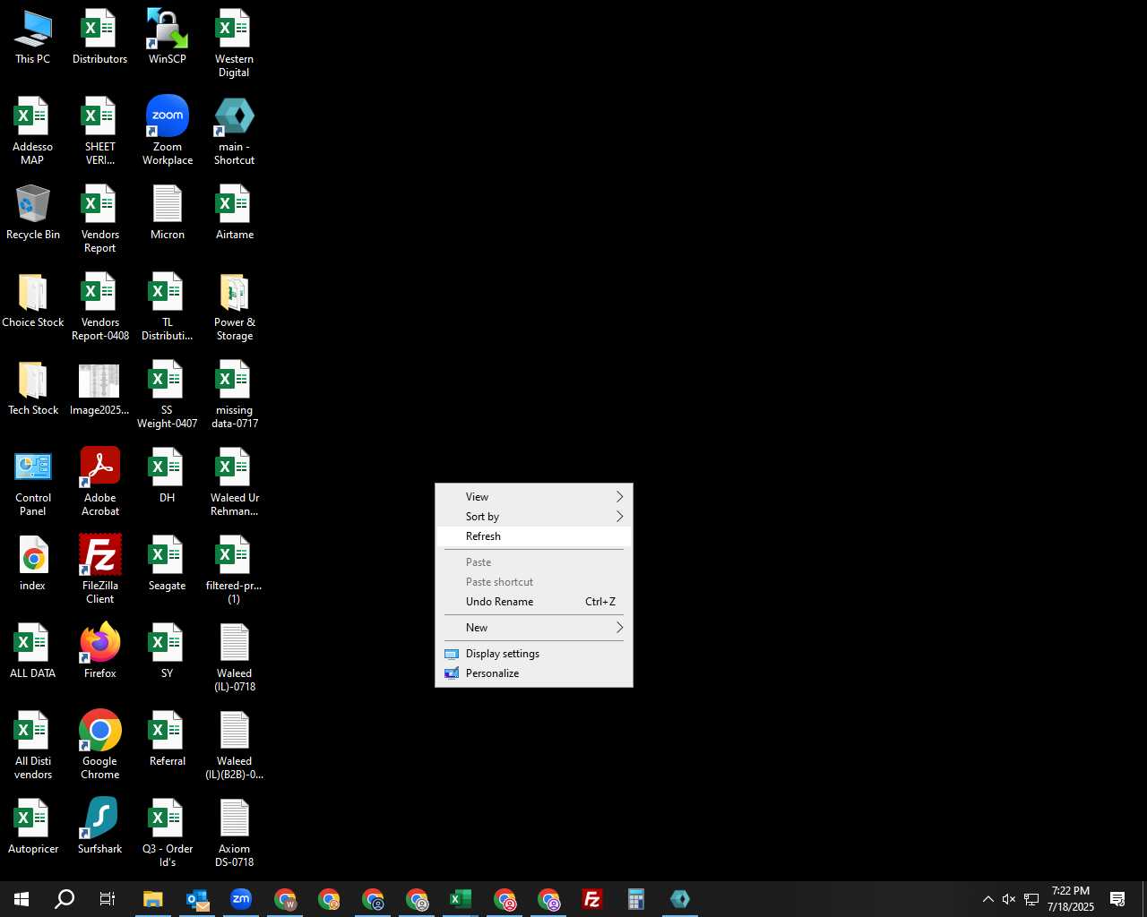This screenshot has width=1147, height=917.
Task: Open Calculator from the taskbar
Action: [636, 899]
